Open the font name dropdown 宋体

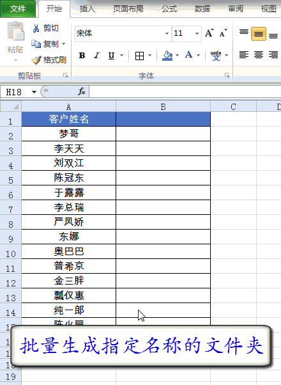point(167,33)
